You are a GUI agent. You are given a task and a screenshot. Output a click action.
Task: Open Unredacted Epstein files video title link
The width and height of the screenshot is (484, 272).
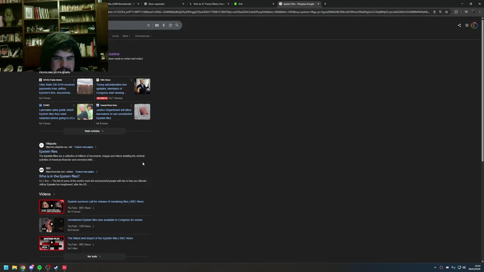(x=105, y=220)
